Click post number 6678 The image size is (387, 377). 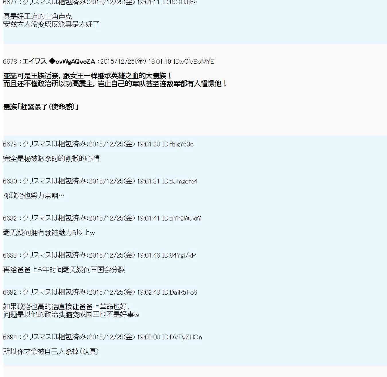[x=10, y=61]
